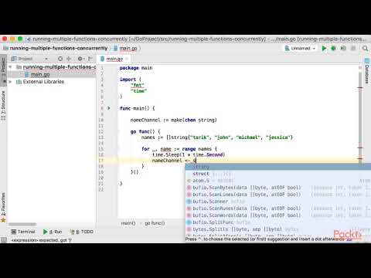Click the stop process icon
371x278 pixels.
coord(353,48)
